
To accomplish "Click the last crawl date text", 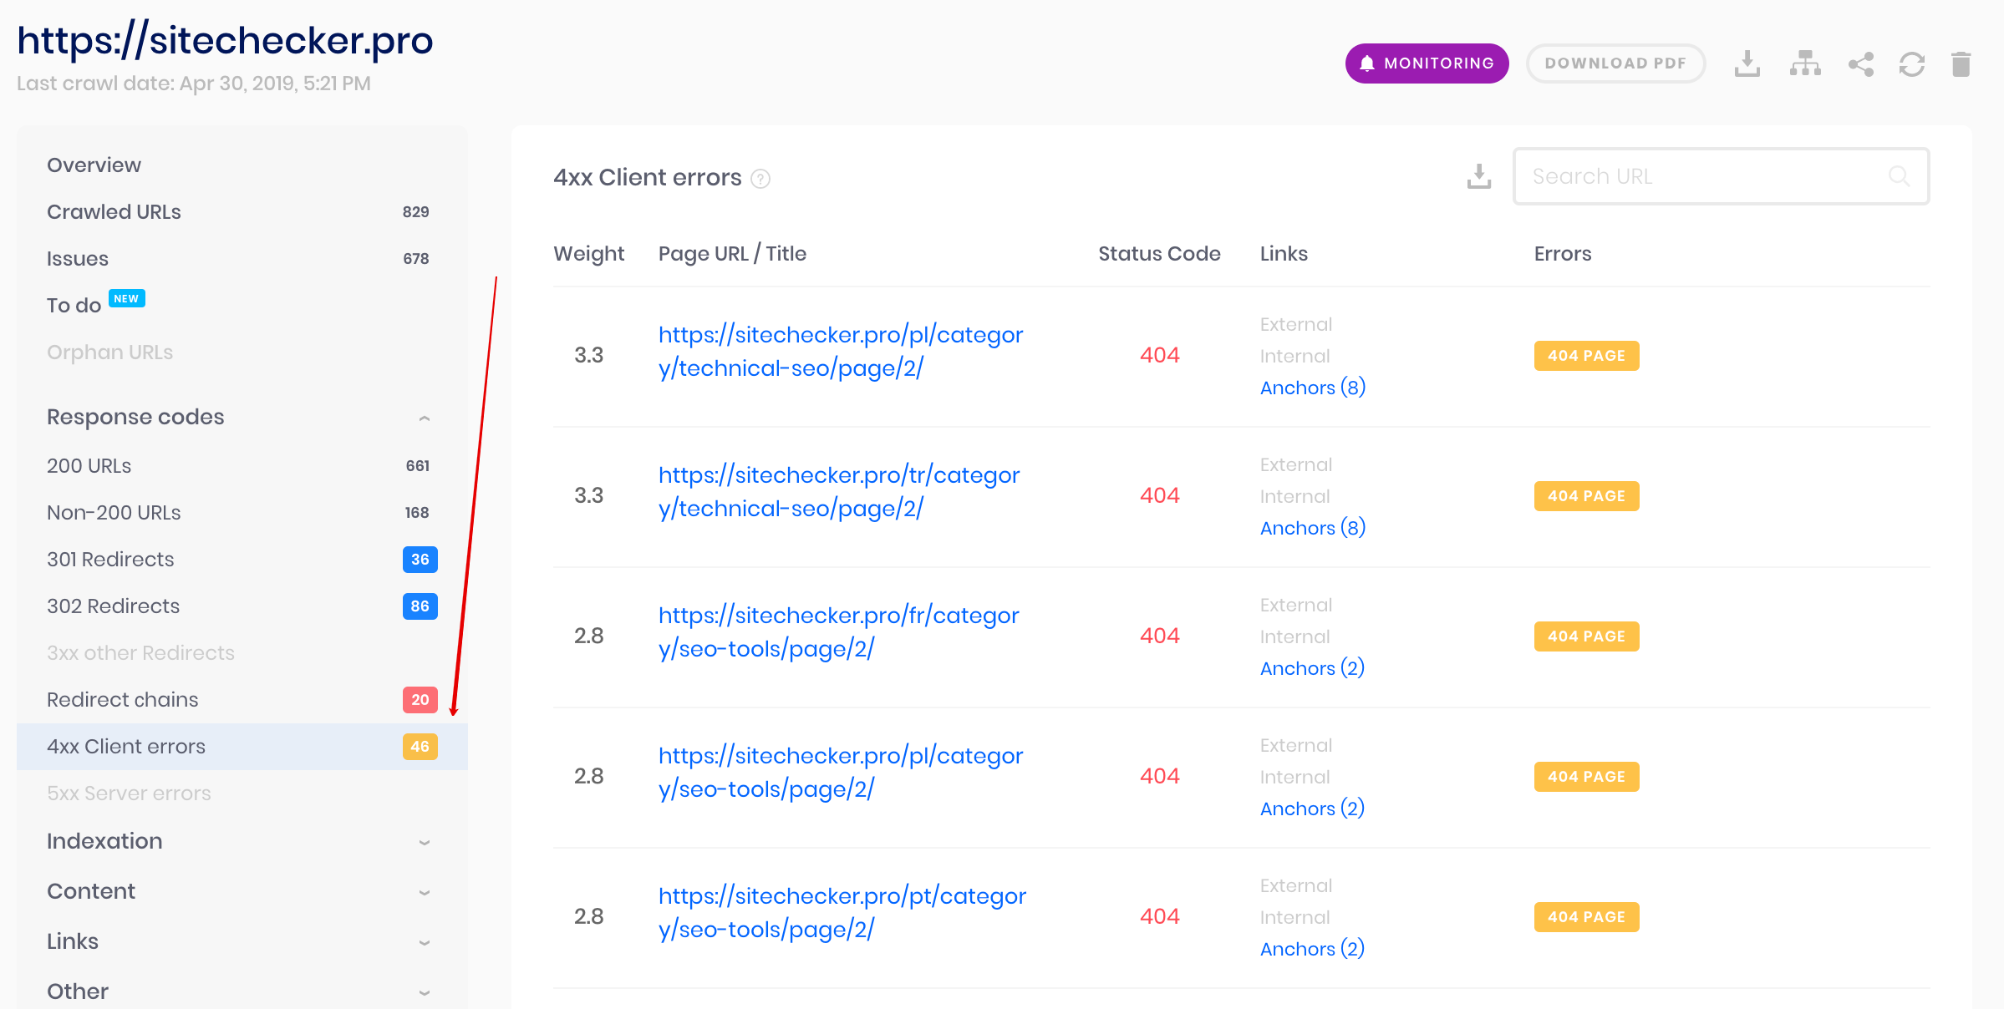I will (194, 84).
